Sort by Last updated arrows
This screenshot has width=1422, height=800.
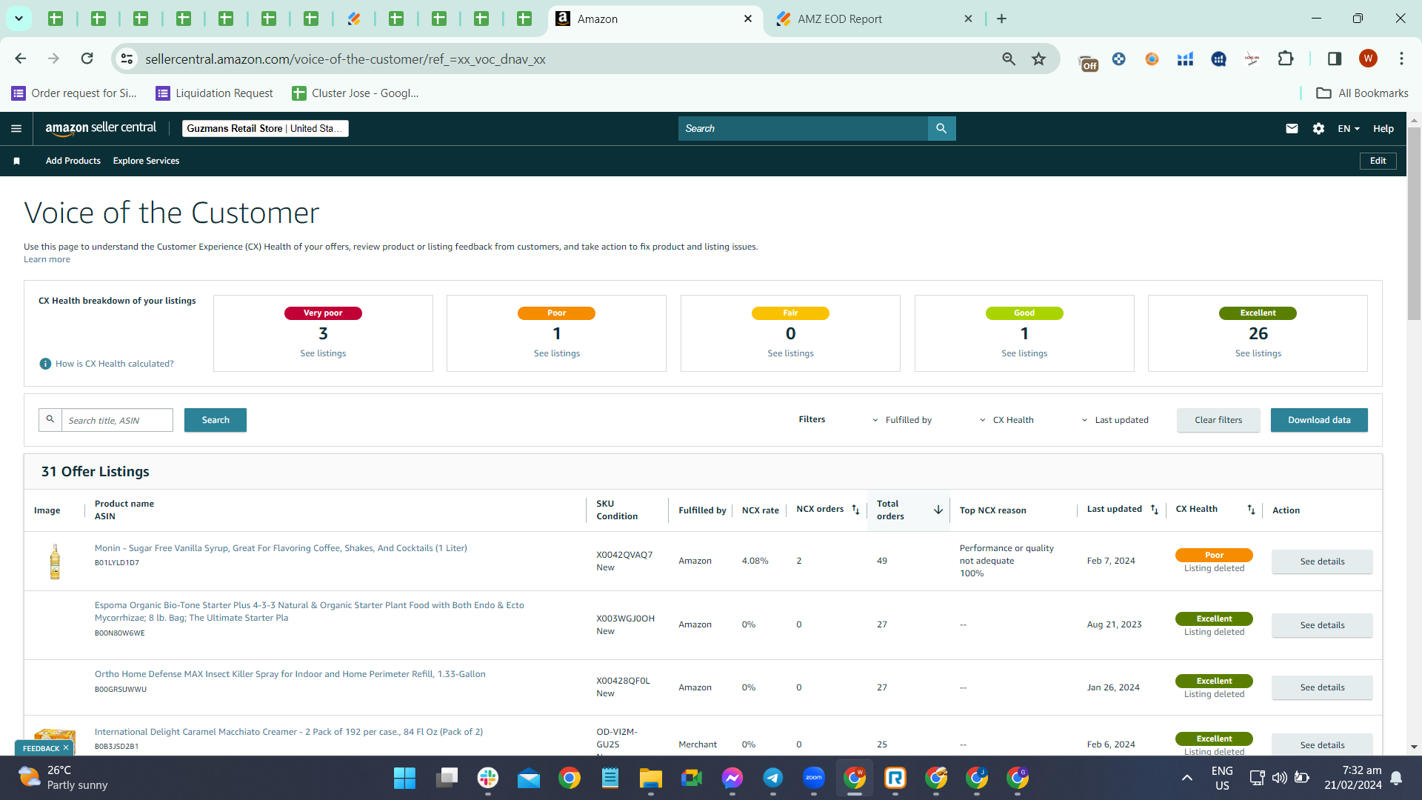pyautogui.click(x=1154, y=510)
